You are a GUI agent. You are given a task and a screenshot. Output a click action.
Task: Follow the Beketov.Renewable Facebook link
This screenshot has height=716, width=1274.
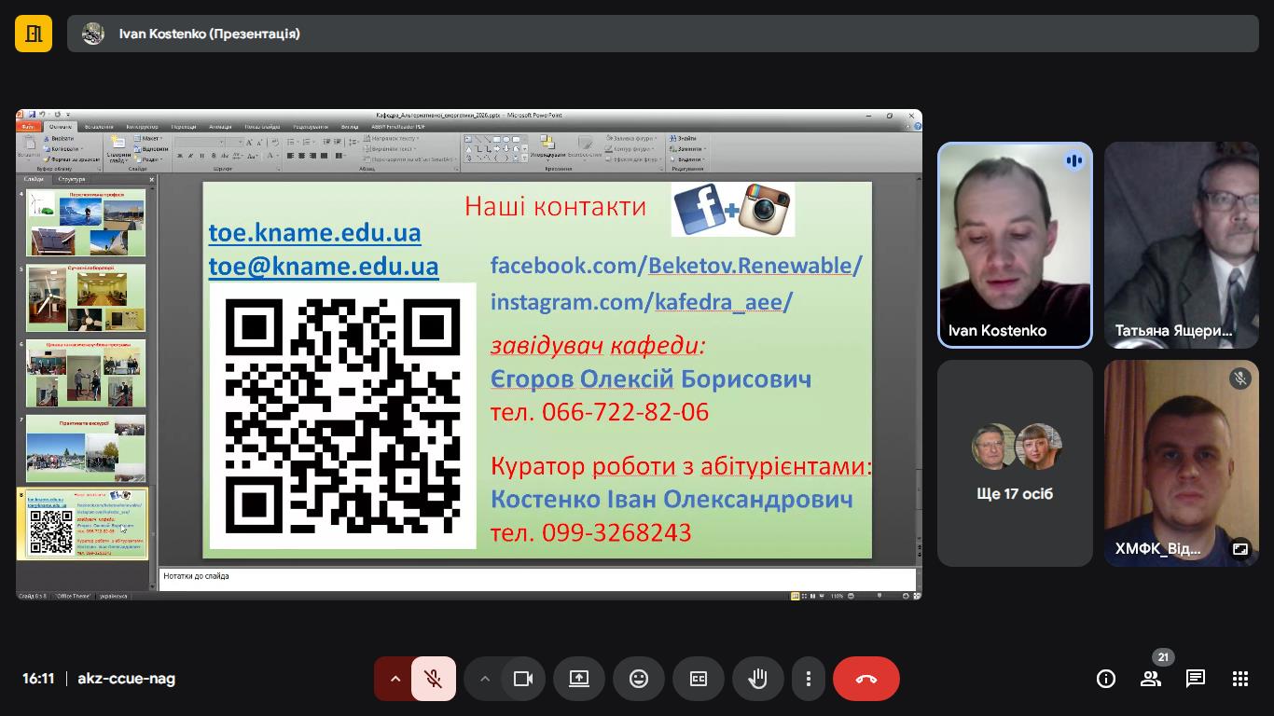(x=750, y=265)
